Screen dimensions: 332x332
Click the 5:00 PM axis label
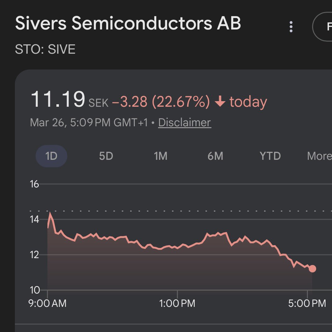(x=307, y=303)
